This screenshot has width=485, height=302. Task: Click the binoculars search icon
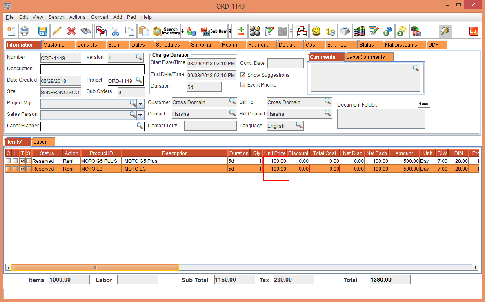[86, 31]
